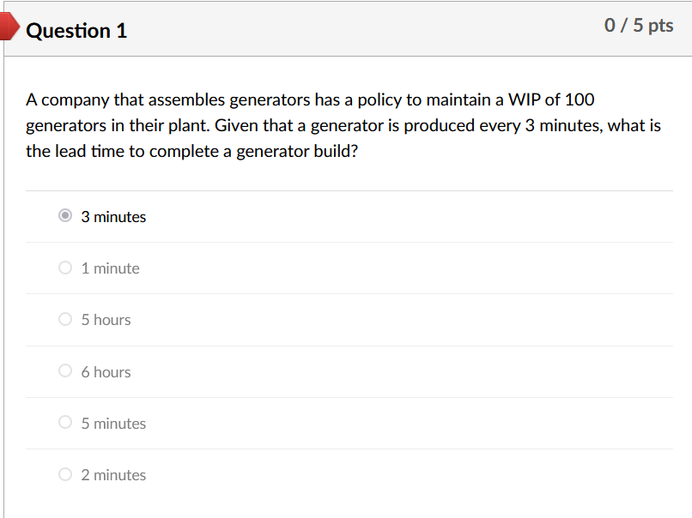
Task: Select the '6 hours' radio button
Action: point(65,370)
